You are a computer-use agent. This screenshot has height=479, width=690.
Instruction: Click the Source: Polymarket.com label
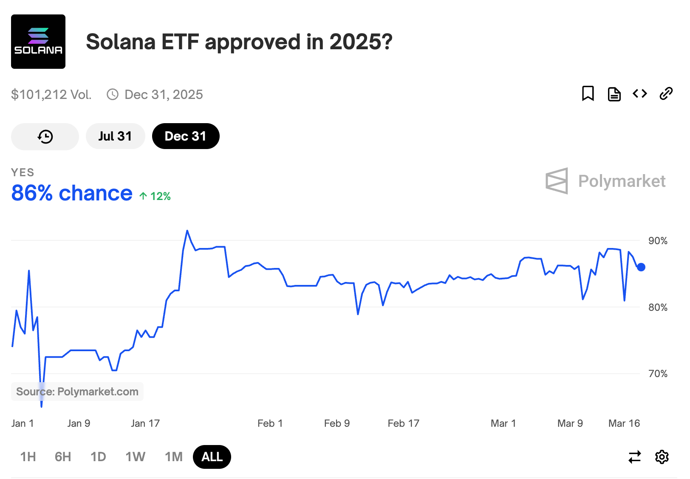pyautogui.click(x=77, y=392)
